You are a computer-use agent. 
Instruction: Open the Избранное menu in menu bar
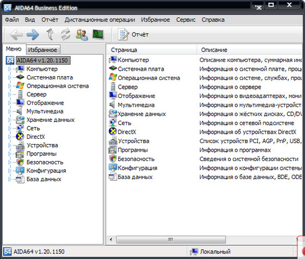pos(155,20)
